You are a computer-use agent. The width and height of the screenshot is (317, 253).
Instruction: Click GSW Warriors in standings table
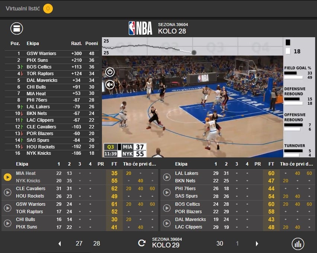[x=41, y=54]
